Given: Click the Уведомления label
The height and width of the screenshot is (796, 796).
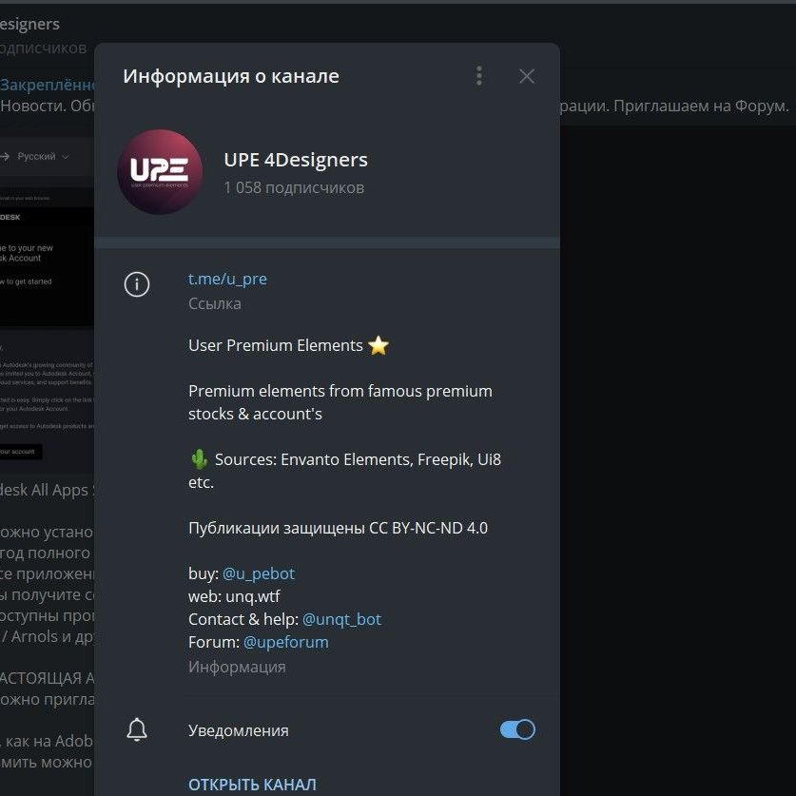Looking at the screenshot, I should [x=238, y=730].
